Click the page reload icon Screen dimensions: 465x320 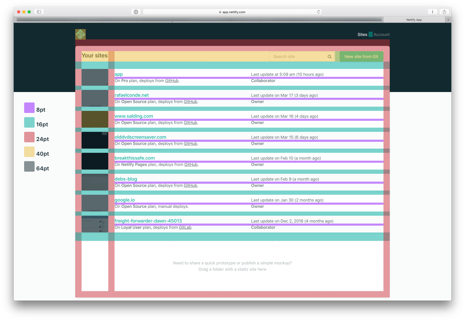(318, 12)
